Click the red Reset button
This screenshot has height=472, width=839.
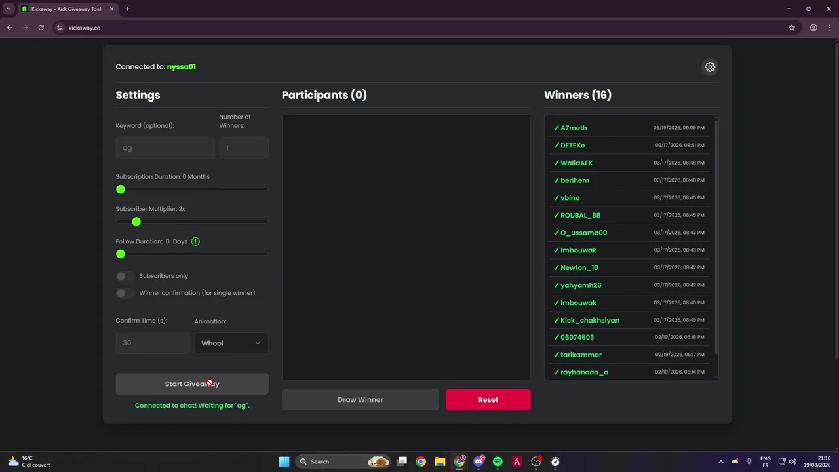488,400
